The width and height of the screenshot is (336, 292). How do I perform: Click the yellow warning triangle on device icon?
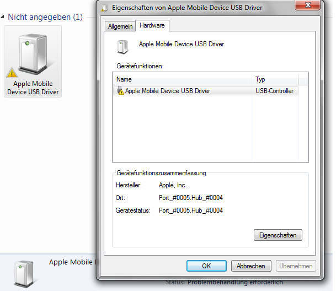click(12, 72)
